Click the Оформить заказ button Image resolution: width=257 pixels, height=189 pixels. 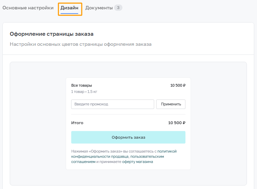click(128, 137)
